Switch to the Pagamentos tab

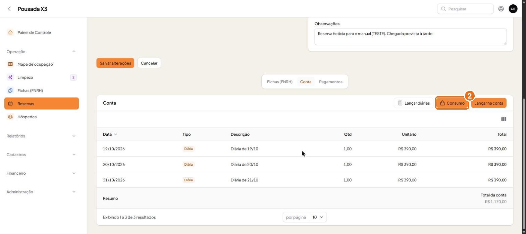point(331,82)
